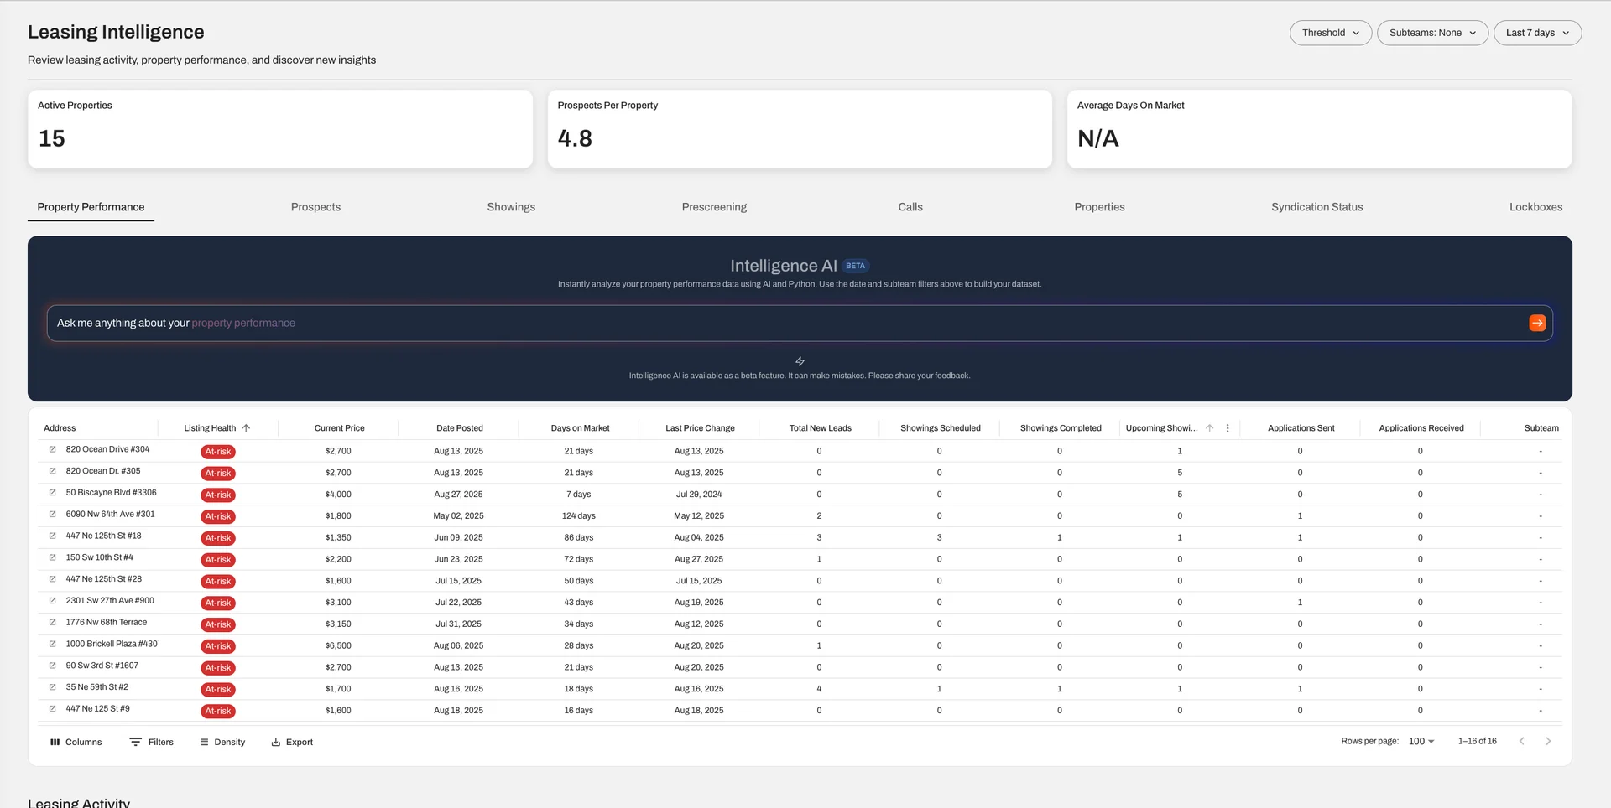This screenshot has height=808, width=1611.
Task: Open Rows per page 100 selector
Action: coord(1421,742)
